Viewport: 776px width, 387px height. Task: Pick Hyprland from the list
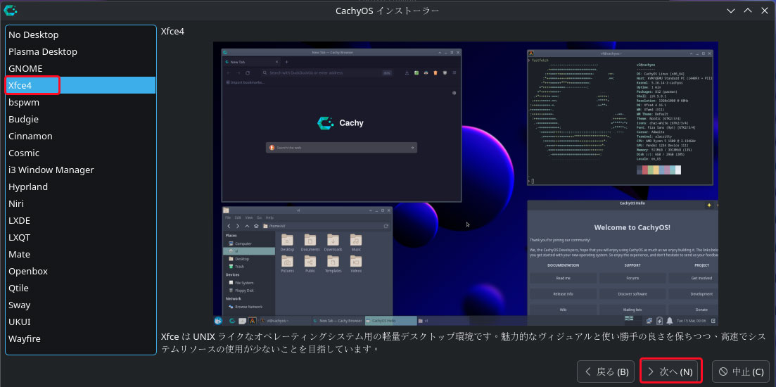click(x=81, y=186)
